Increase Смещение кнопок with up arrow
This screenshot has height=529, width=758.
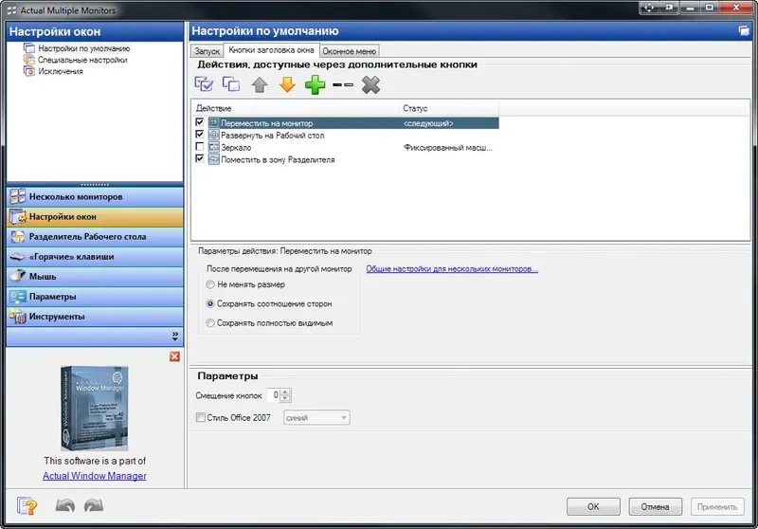tap(285, 392)
